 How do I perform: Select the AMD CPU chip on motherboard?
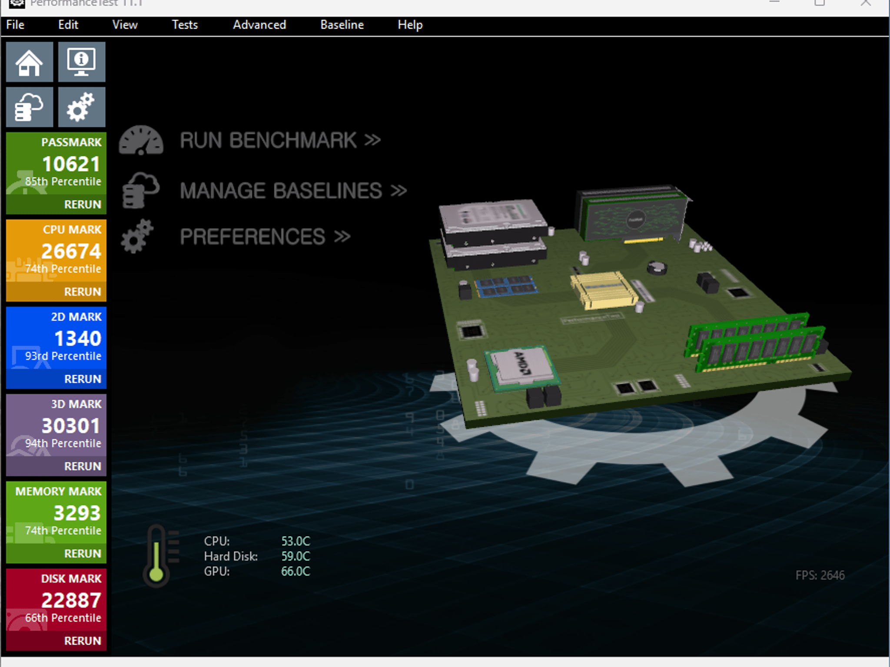pyautogui.click(x=522, y=368)
